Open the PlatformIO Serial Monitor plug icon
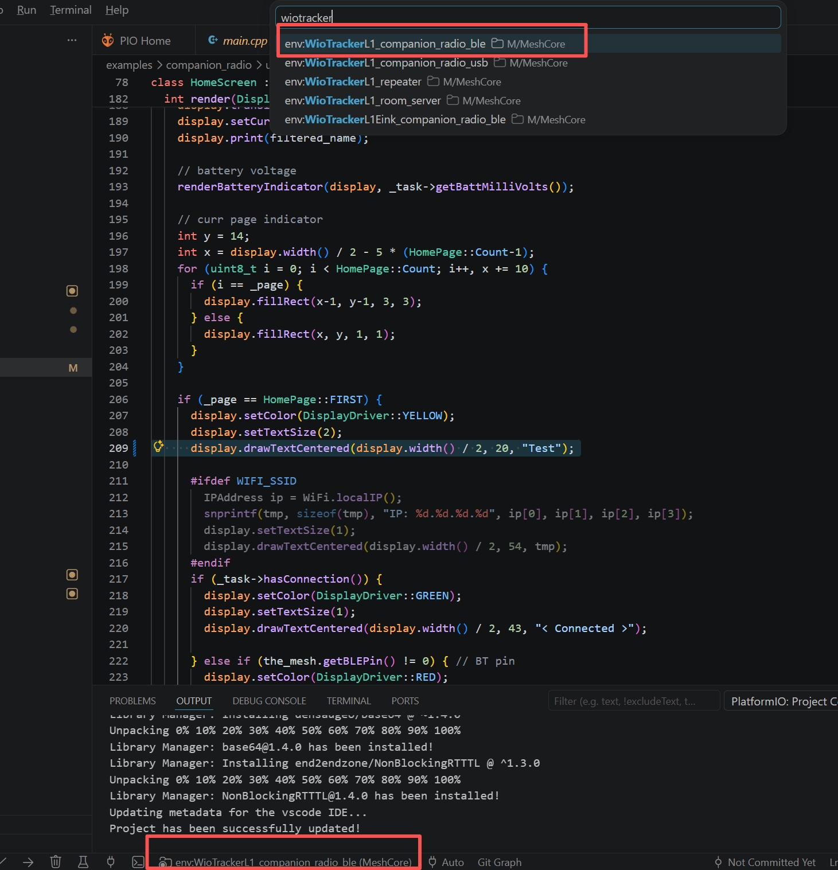This screenshot has height=870, width=838. pyautogui.click(x=111, y=862)
